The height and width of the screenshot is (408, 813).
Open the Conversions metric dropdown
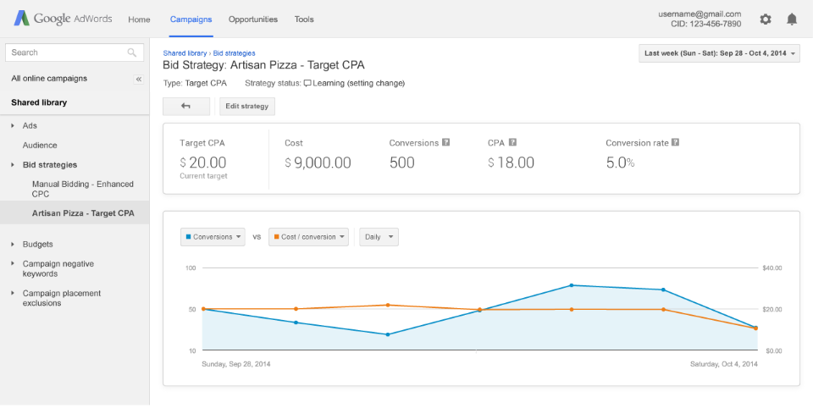click(x=213, y=237)
